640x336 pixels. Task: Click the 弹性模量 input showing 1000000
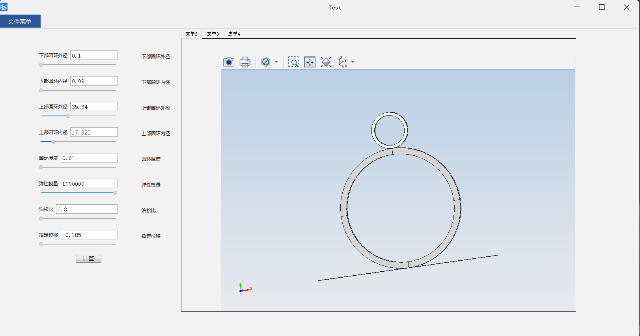tap(89, 183)
